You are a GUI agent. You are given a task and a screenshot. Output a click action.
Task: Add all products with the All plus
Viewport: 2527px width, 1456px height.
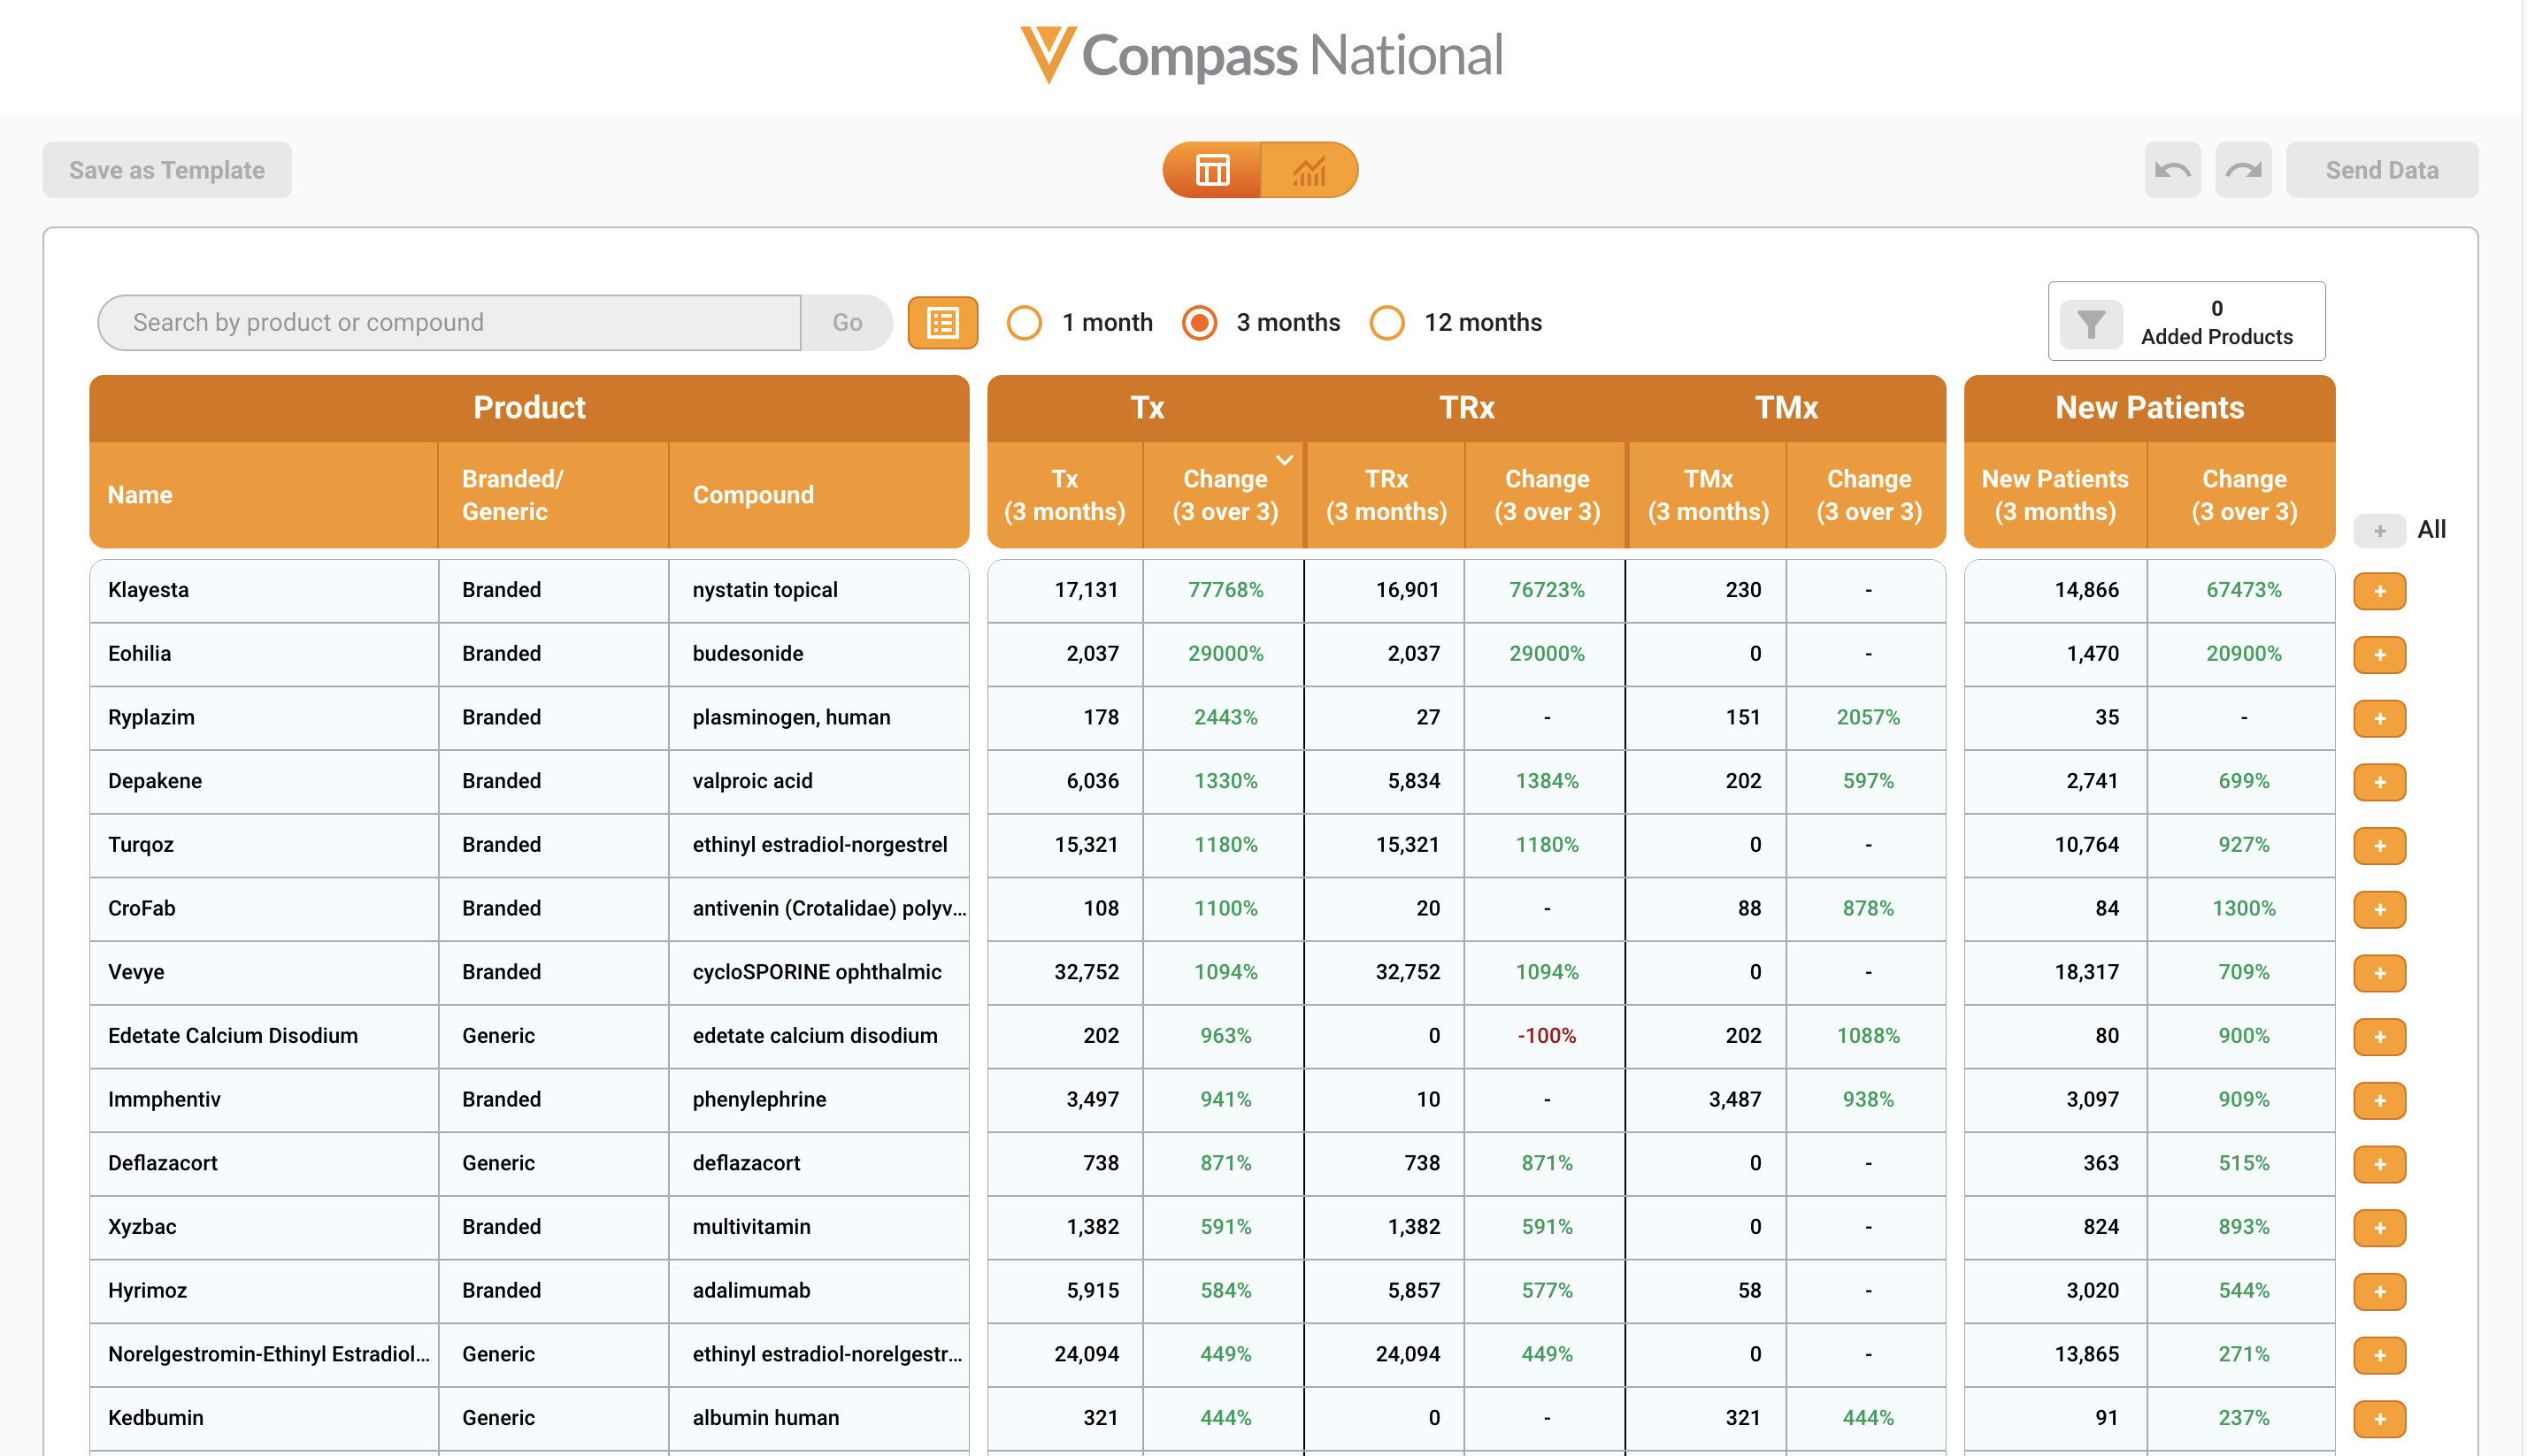click(2379, 530)
